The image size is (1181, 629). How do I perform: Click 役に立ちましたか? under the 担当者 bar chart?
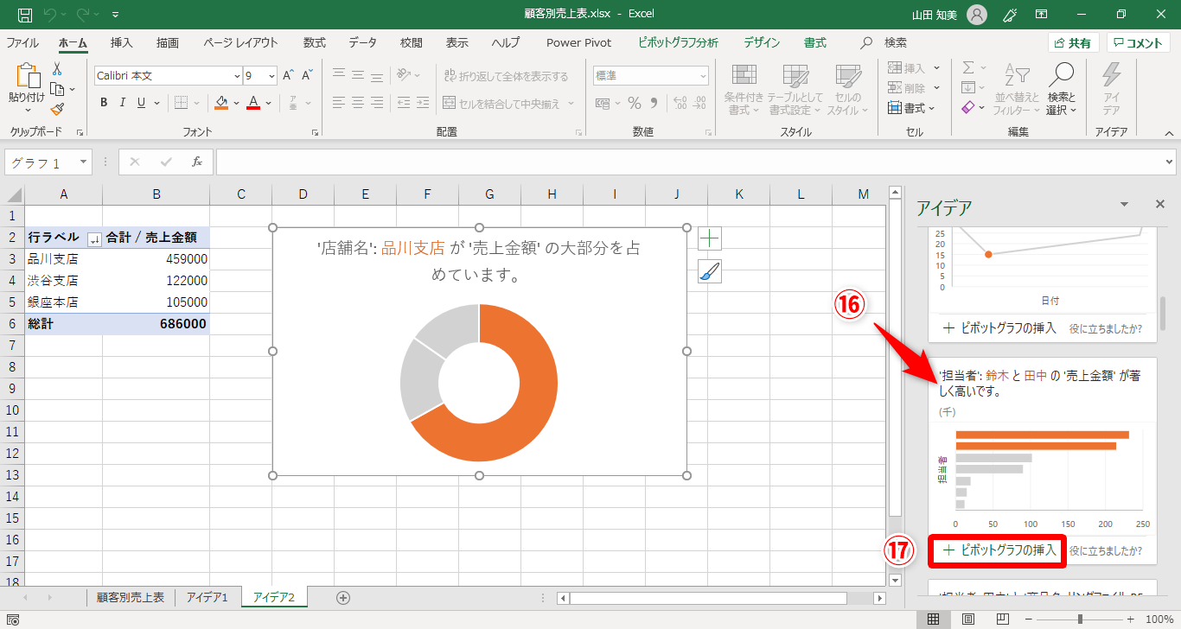[1106, 550]
